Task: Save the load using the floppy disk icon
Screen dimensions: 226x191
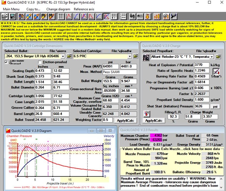Action: click(x=12, y=16)
